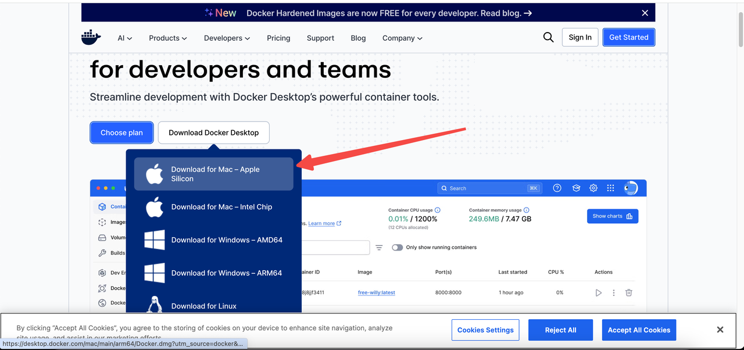744x350 pixels.
Task: Open the free-willy:latest image link
Action: [377, 292]
